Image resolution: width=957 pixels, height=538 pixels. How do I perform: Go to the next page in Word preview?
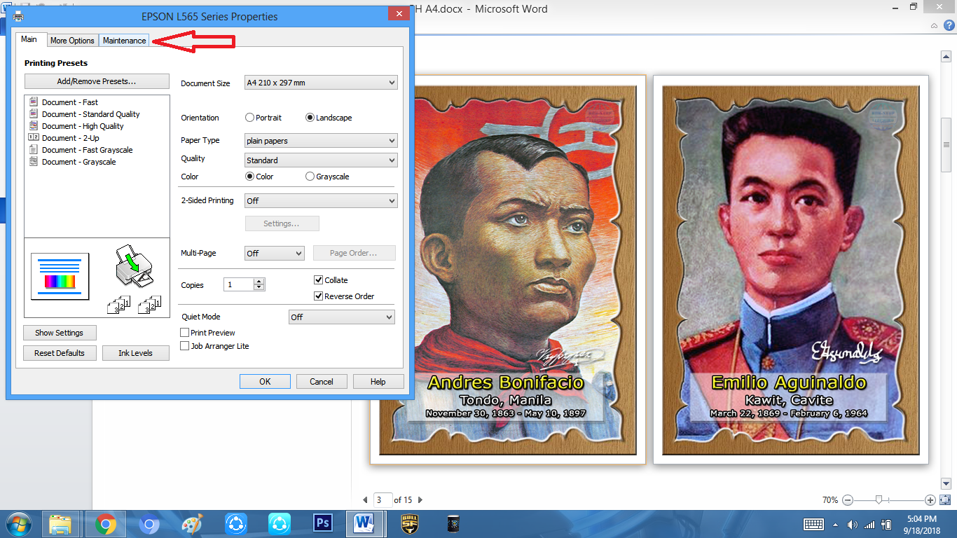[x=420, y=500]
